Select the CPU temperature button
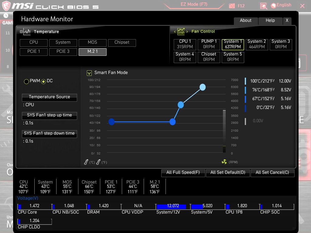The height and width of the screenshot is (233, 311). [x=34, y=42]
